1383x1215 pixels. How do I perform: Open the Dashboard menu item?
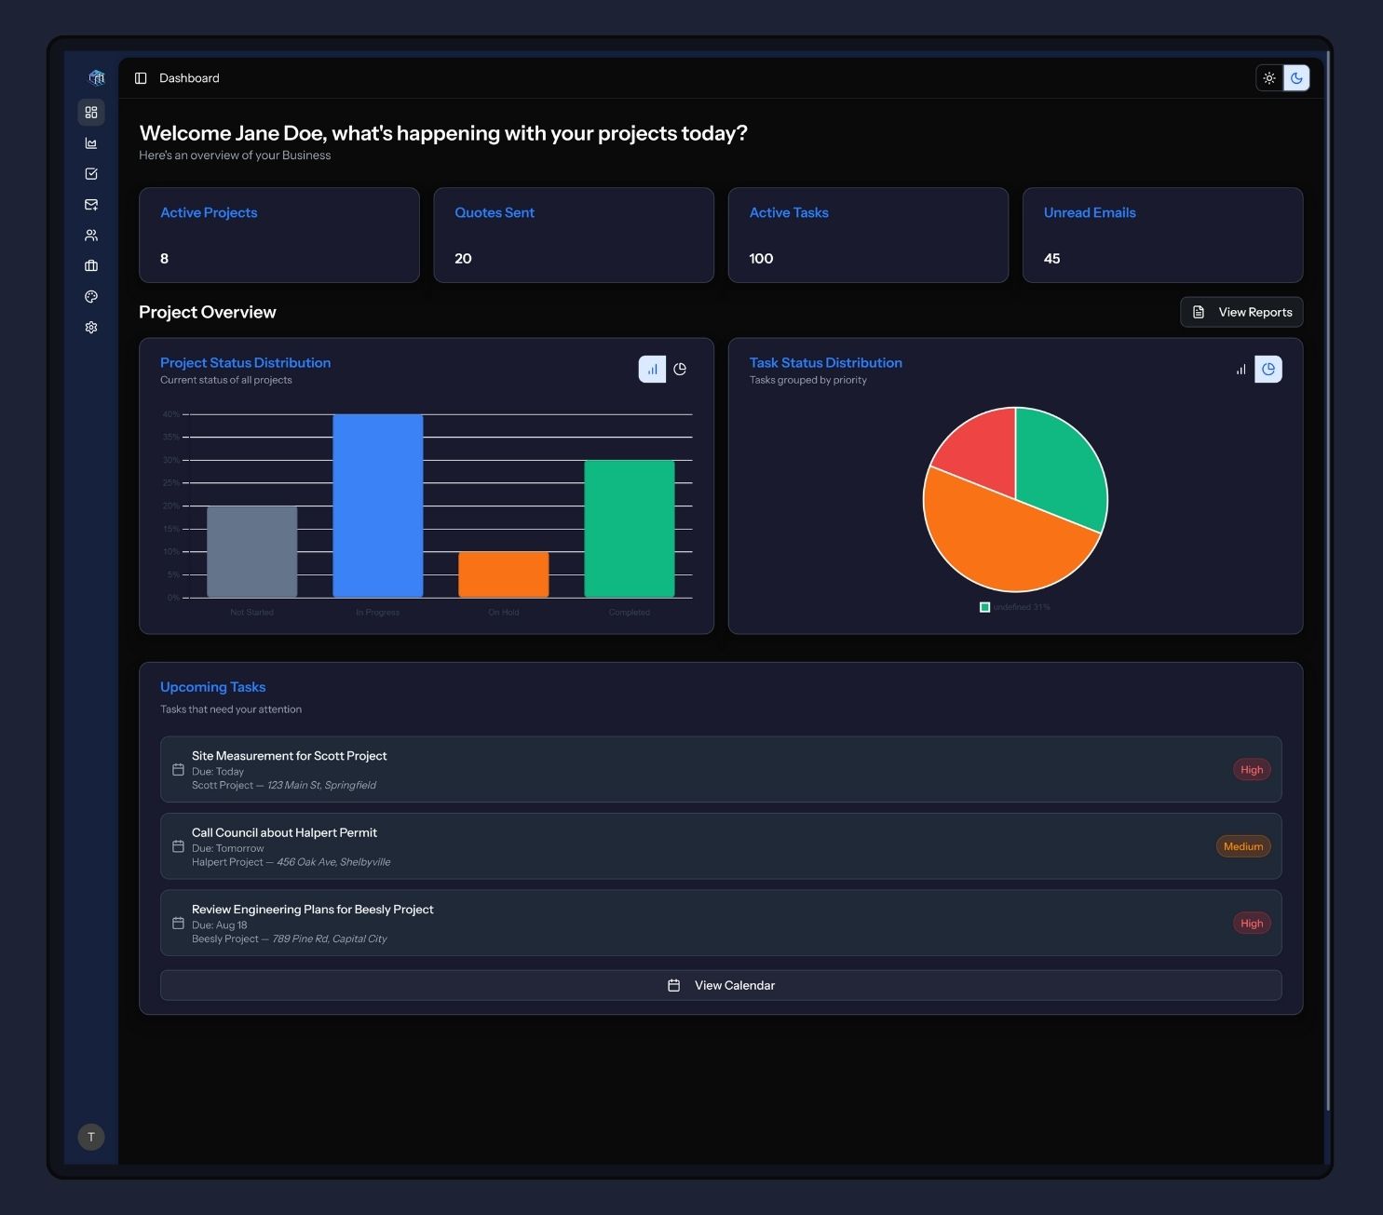click(189, 77)
